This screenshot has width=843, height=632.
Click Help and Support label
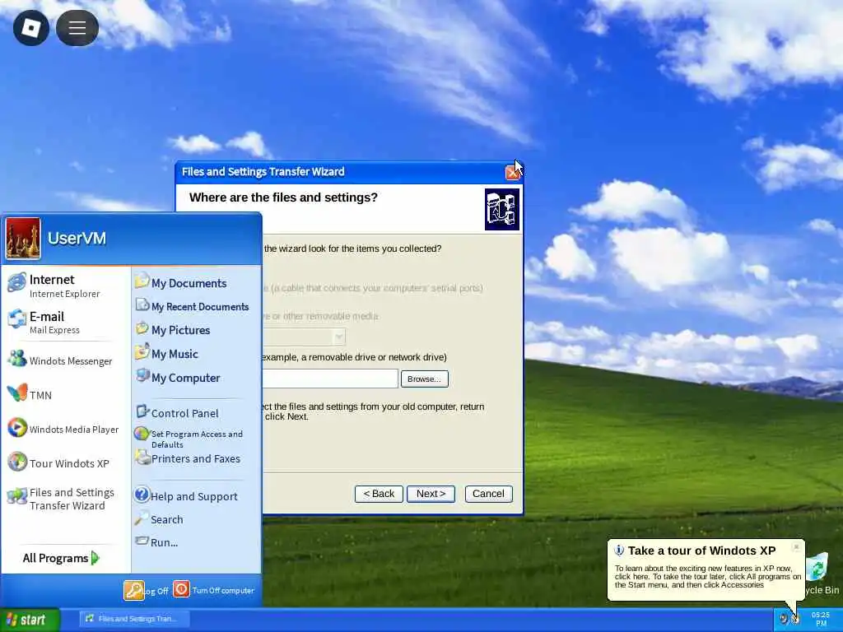pos(194,496)
